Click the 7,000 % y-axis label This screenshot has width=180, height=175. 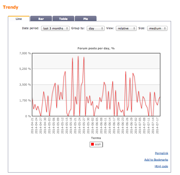(25, 53)
